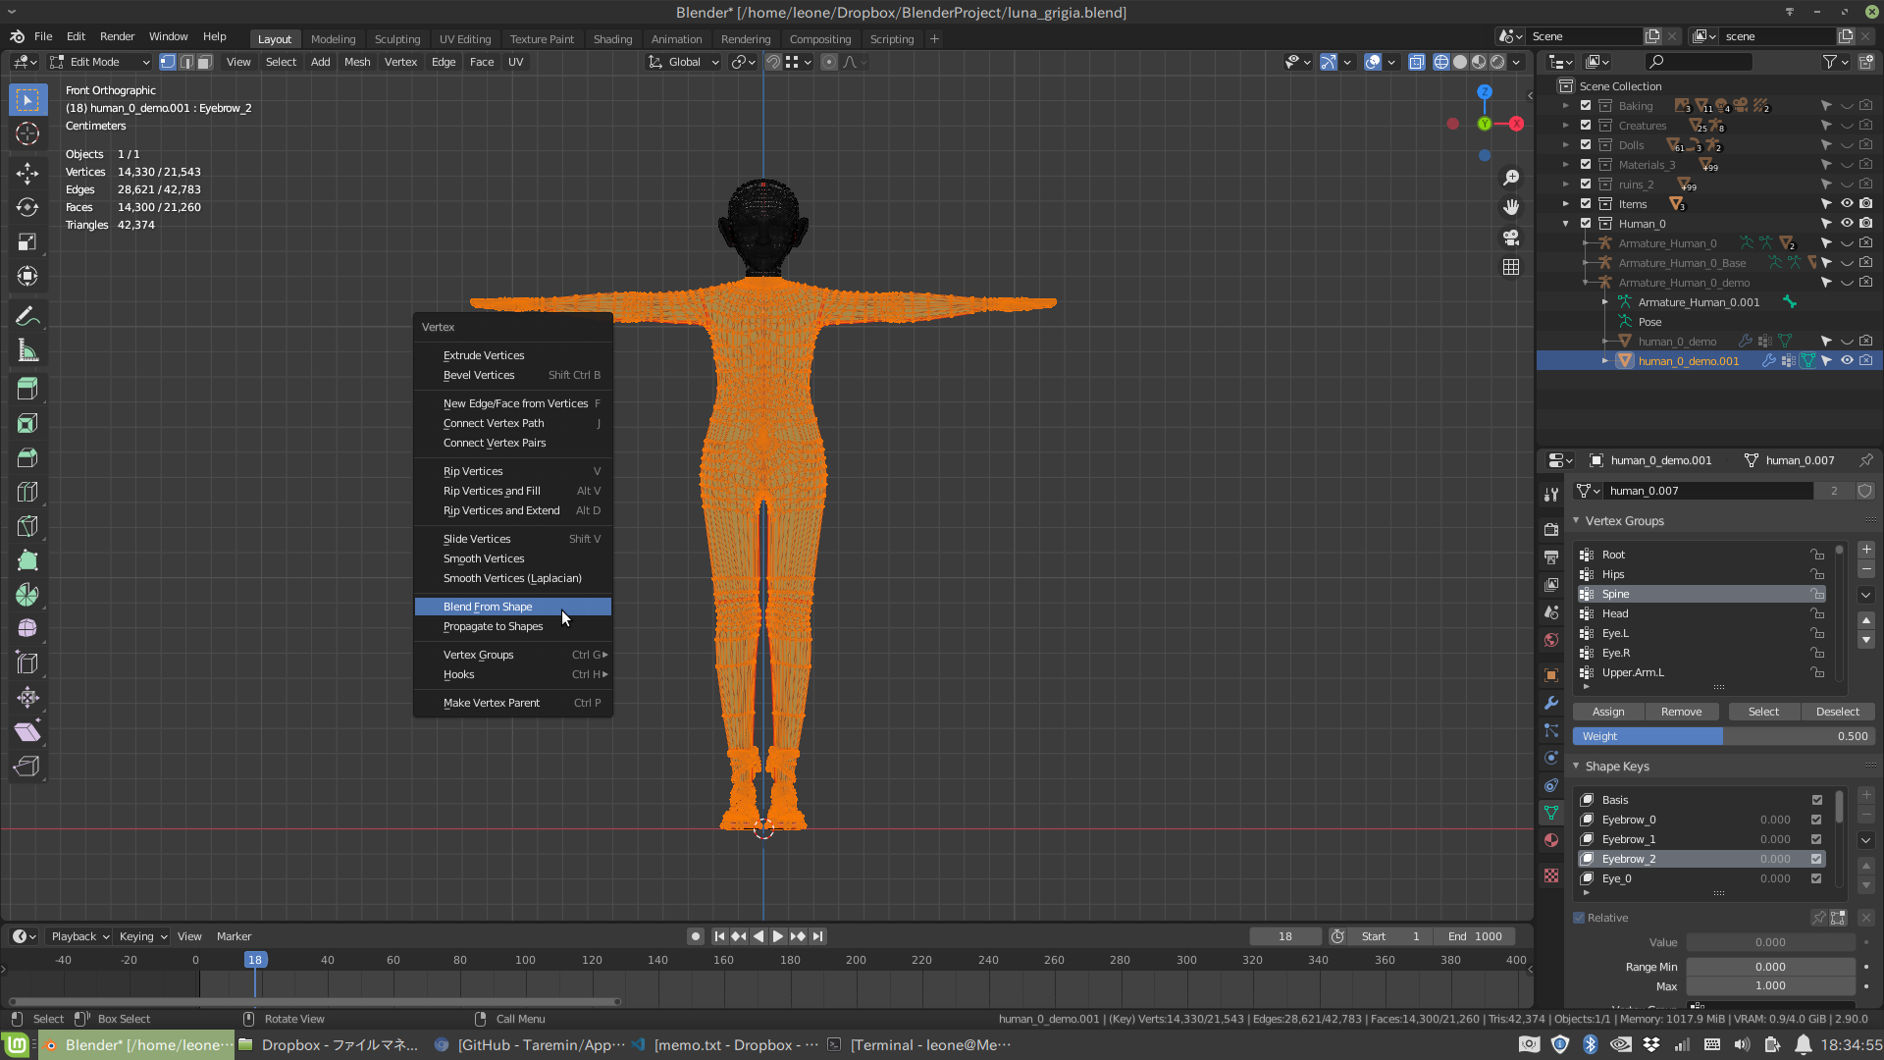Screen dimensions: 1884x1060
Task: Click the Assign vertex group button
Action: pyautogui.click(x=1607, y=712)
